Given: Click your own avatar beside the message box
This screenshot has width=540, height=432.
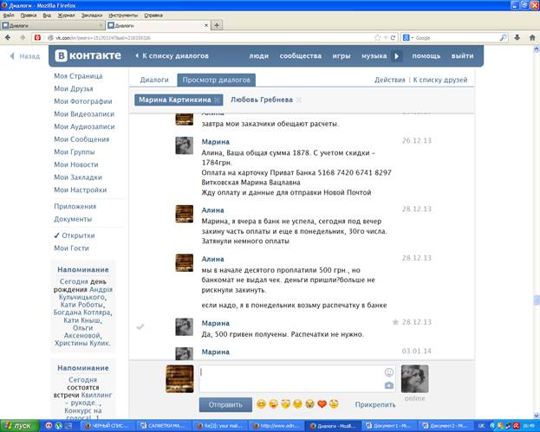Looking at the screenshot, I should click(x=179, y=378).
